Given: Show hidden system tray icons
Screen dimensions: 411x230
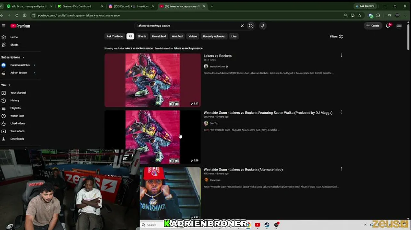Looking at the screenshot, I should [x=365, y=225].
